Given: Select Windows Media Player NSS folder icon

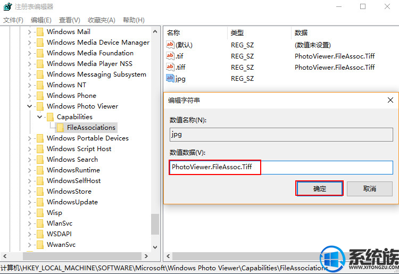Looking at the screenshot, I should pos(40,64).
